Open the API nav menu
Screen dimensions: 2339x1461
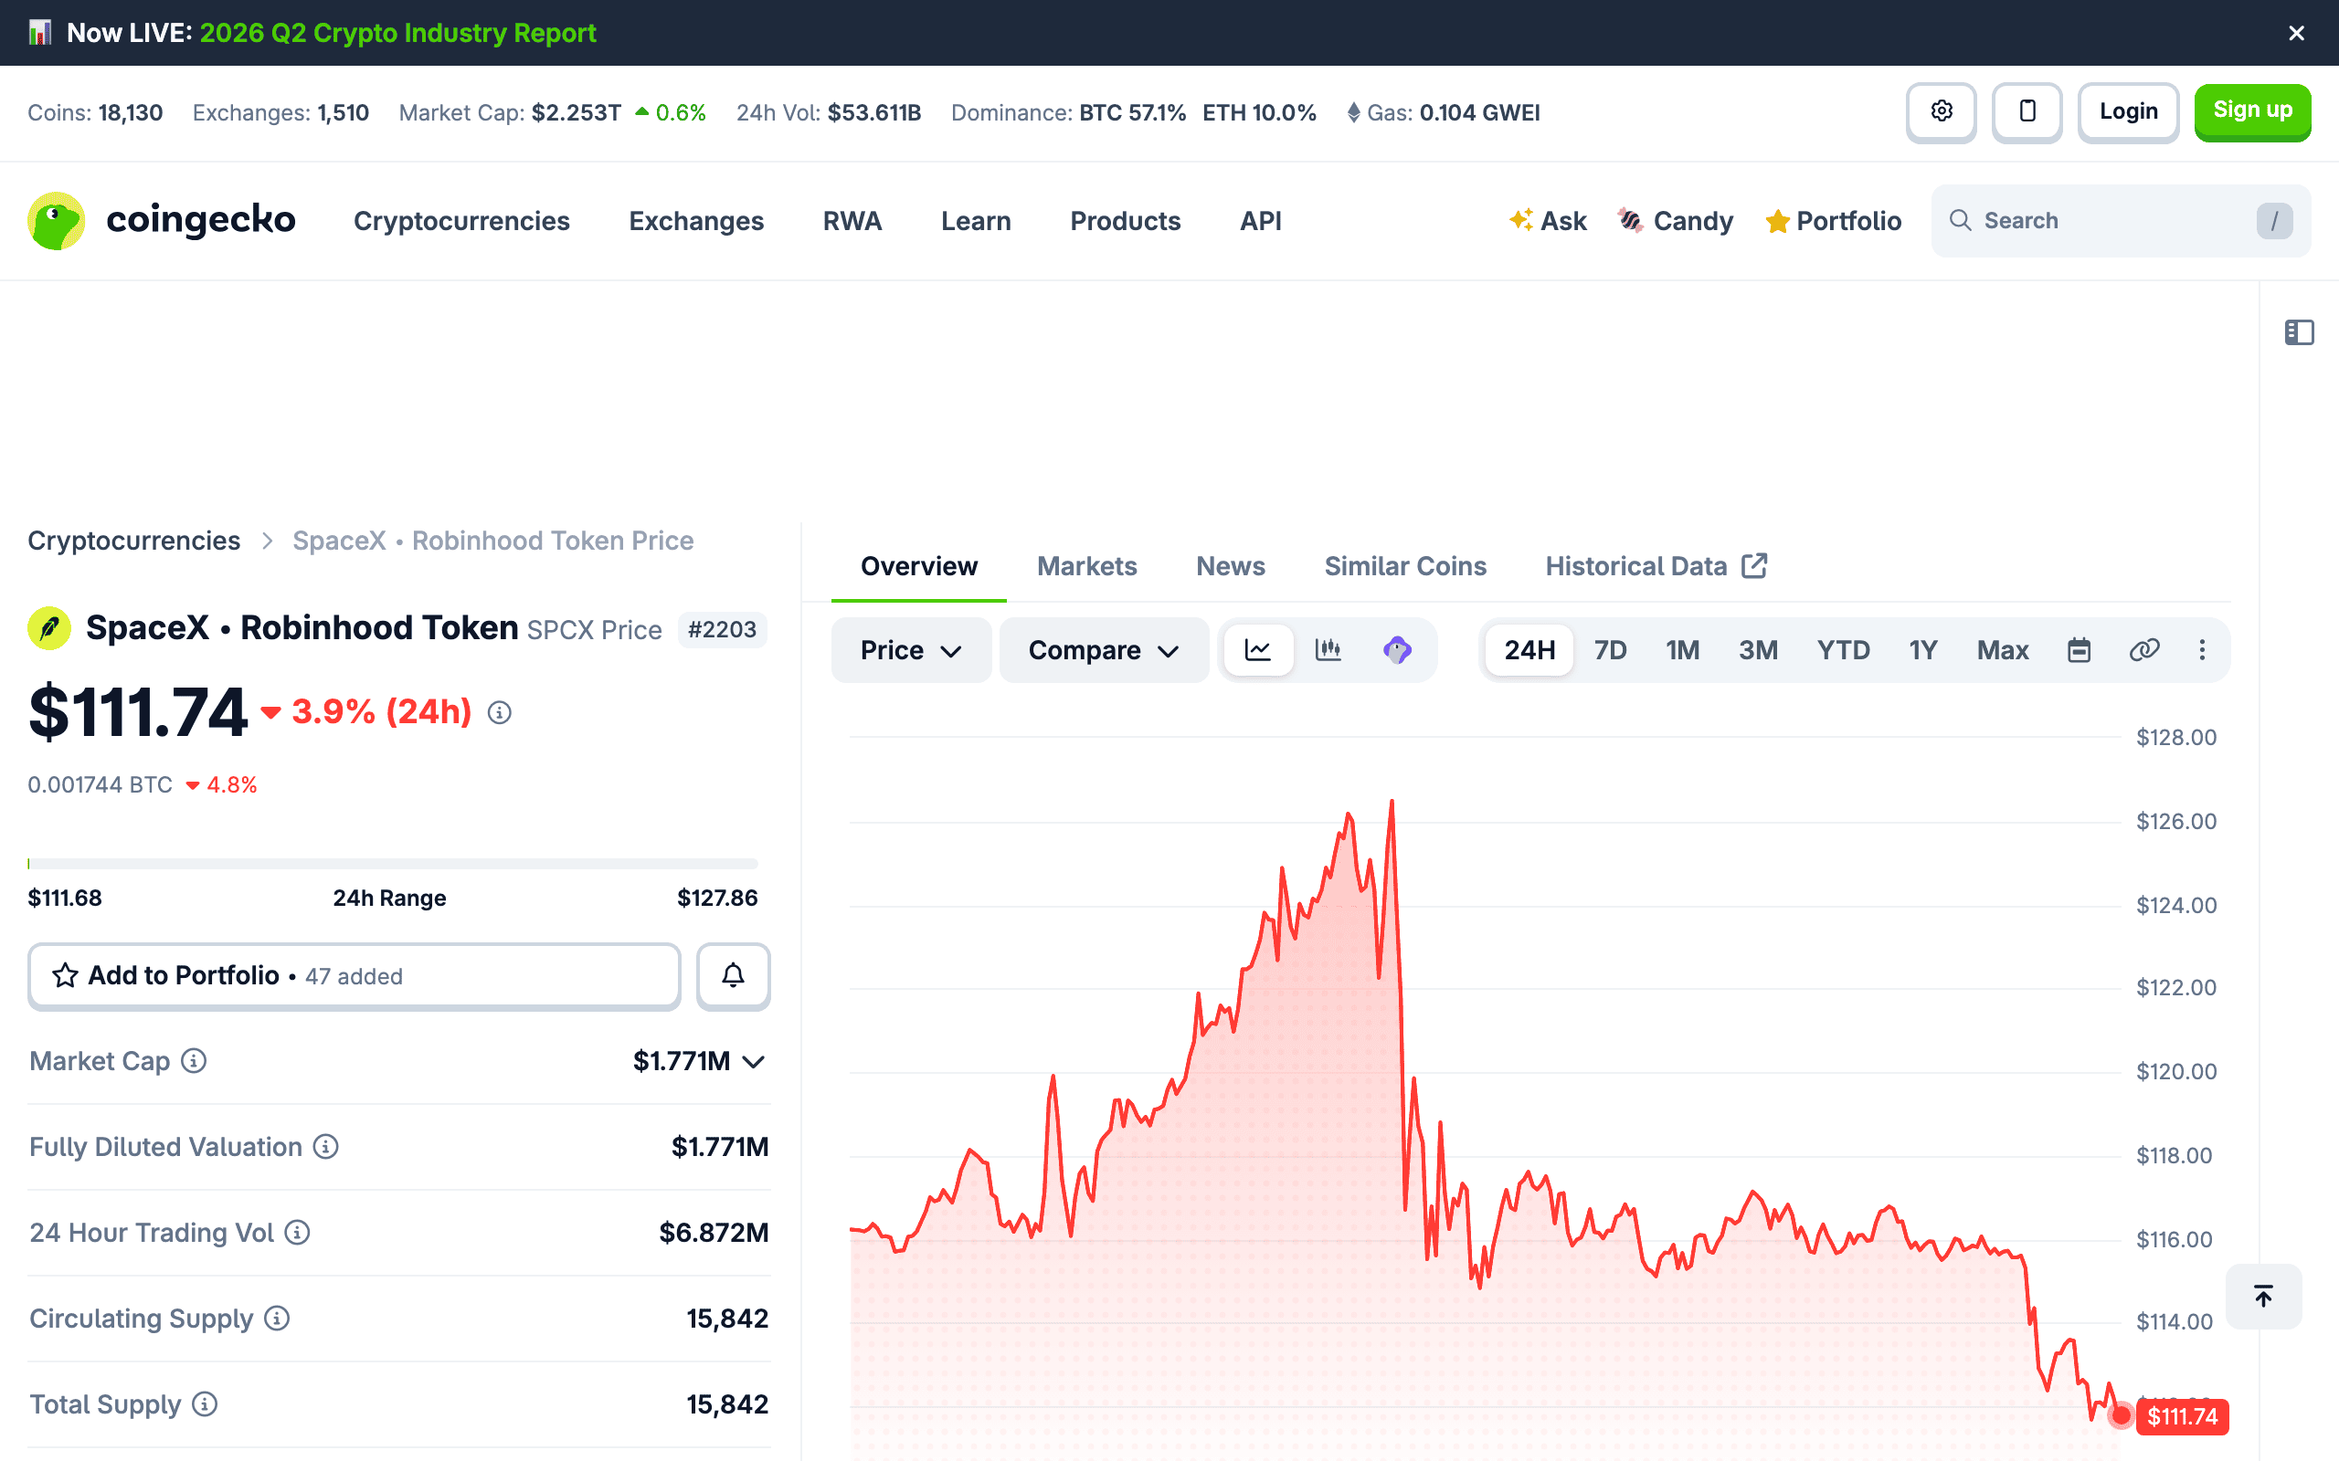click(x=1260, y=221)
